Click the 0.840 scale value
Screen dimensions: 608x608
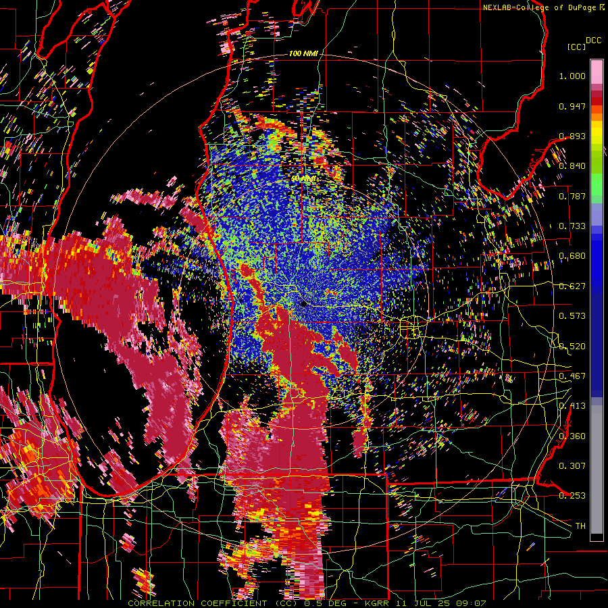coord(572,166)
